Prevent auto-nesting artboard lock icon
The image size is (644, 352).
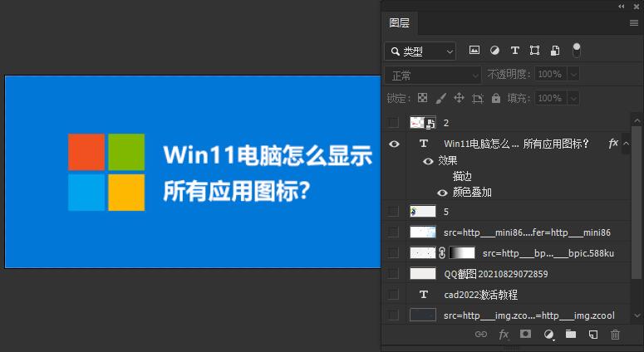(x=477, y=99)
